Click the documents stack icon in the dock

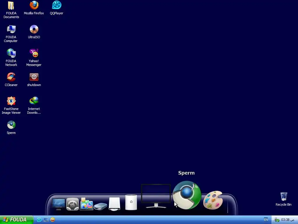point(86,204)
